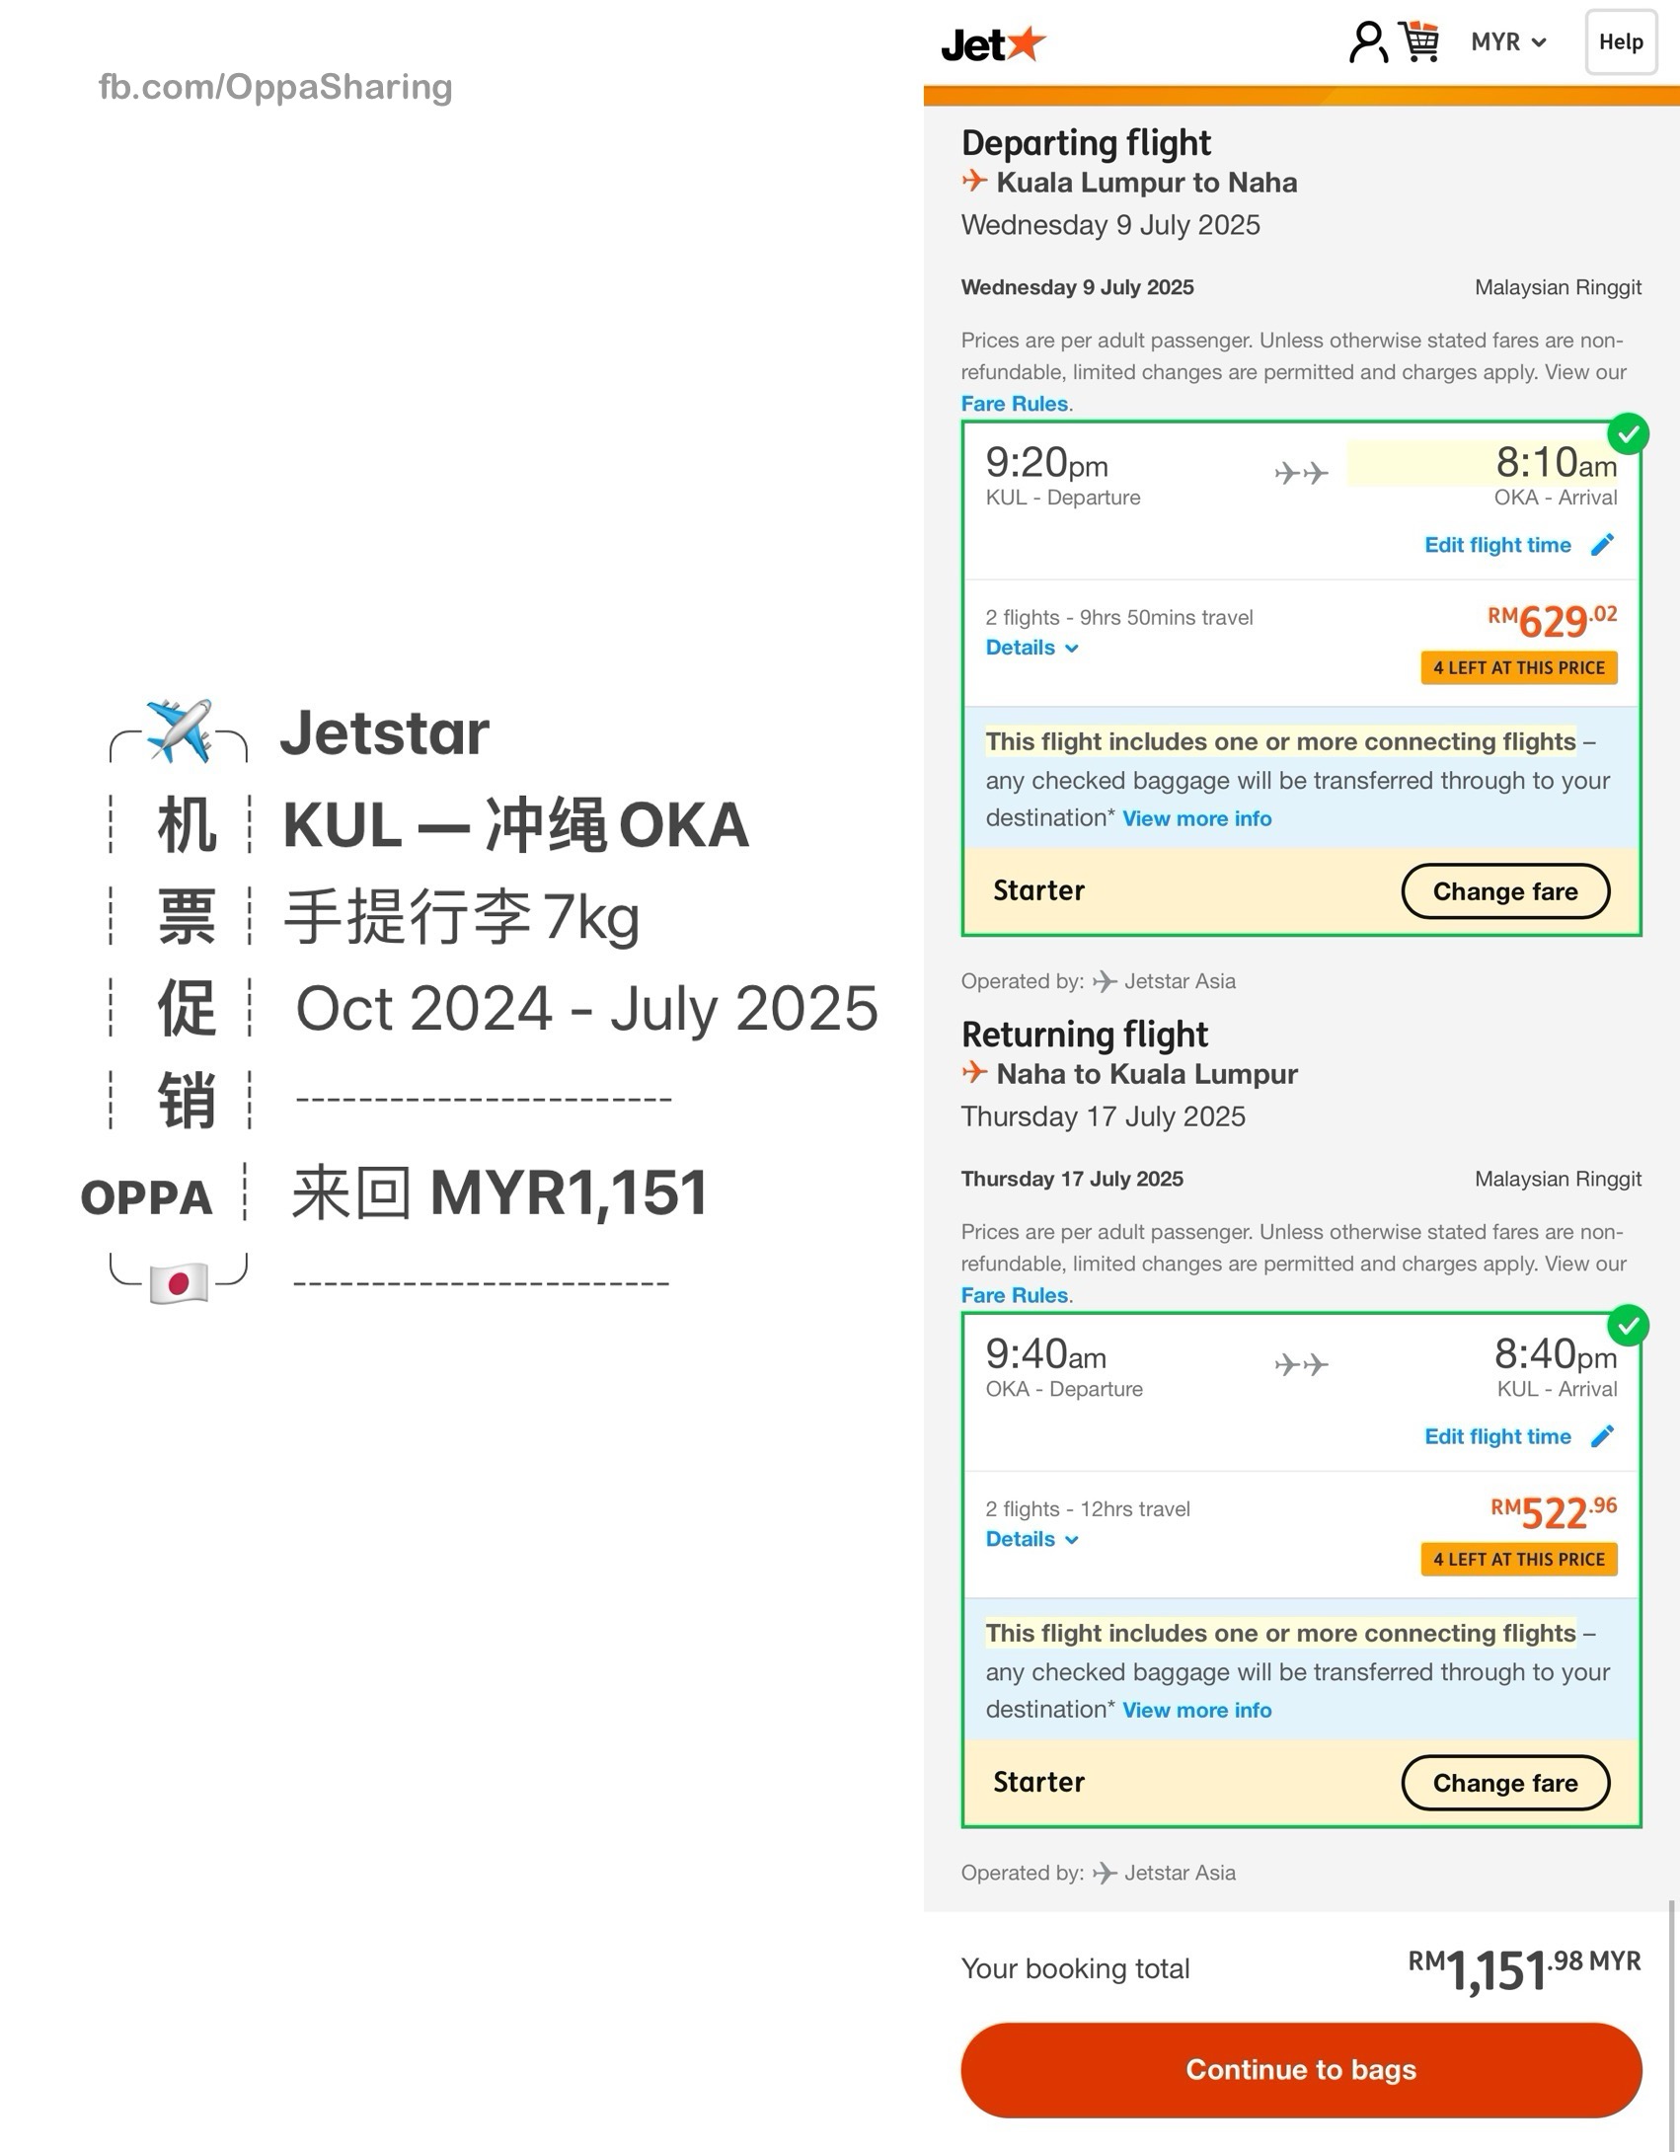This screenshot has height=2152, width=1680.
Task: Expand Details for the 12hrs travel flight
Action: [1031, 1539]
